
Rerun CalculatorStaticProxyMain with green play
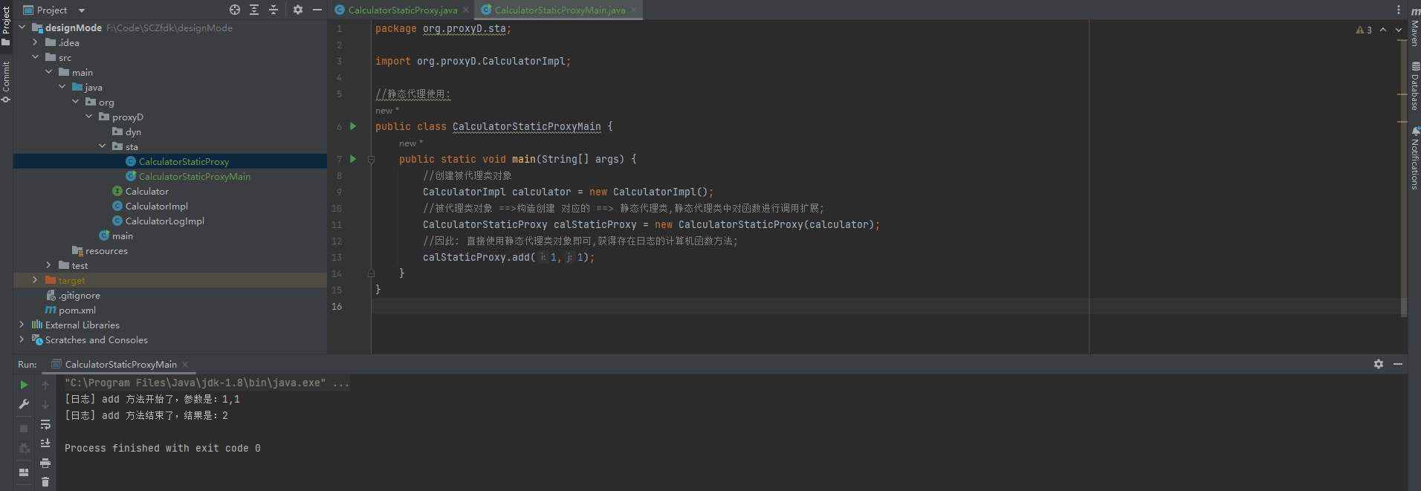click(24, 385)
